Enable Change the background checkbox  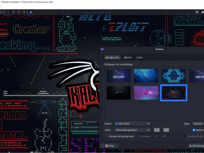106,136
